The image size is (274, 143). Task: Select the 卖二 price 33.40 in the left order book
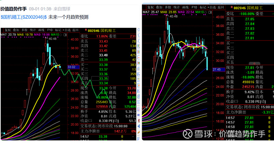pyautogui.click(x=103, y=55)
